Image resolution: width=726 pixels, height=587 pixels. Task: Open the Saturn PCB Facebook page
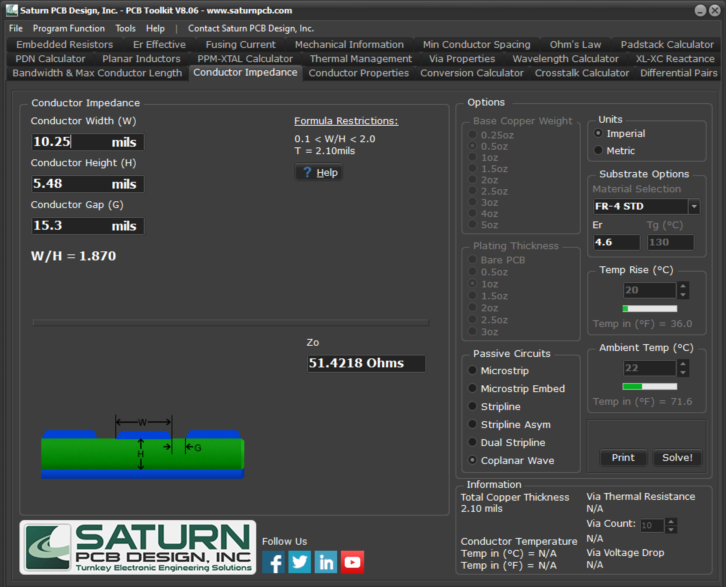coord(273,562)
